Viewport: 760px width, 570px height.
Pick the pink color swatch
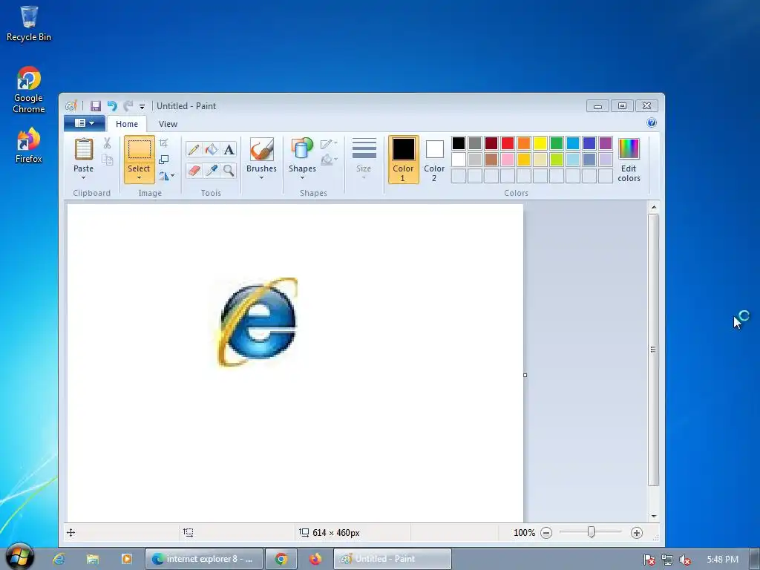pos(508,160)
